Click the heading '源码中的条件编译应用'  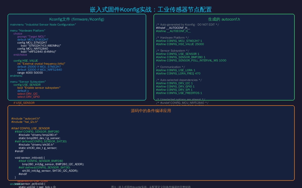[151, 111]
